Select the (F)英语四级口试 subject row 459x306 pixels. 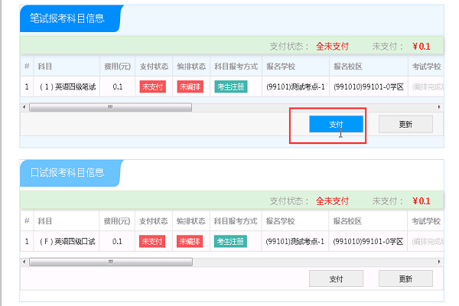[67, 242]
